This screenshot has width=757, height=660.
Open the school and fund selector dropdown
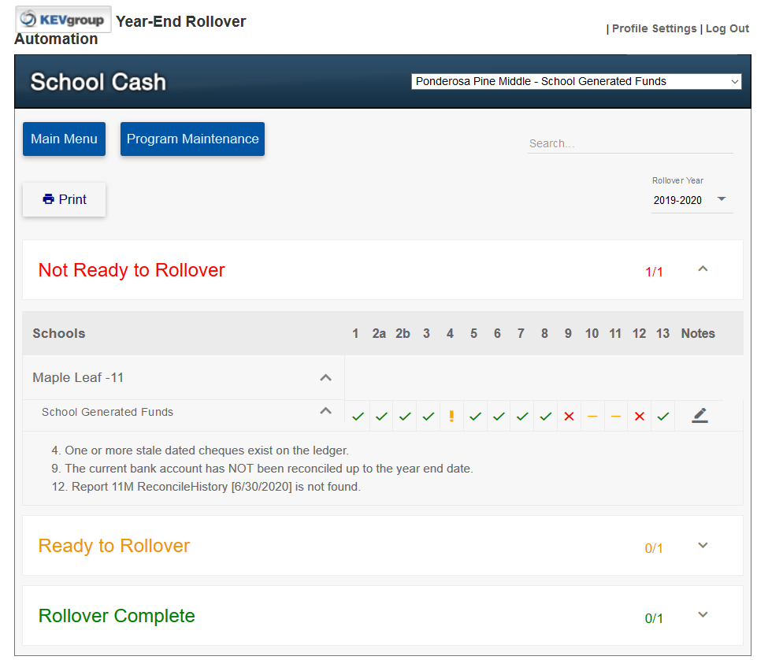pos(577,81)
